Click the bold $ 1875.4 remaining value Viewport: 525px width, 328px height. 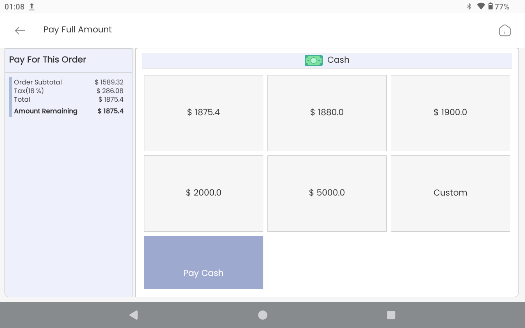111,111
